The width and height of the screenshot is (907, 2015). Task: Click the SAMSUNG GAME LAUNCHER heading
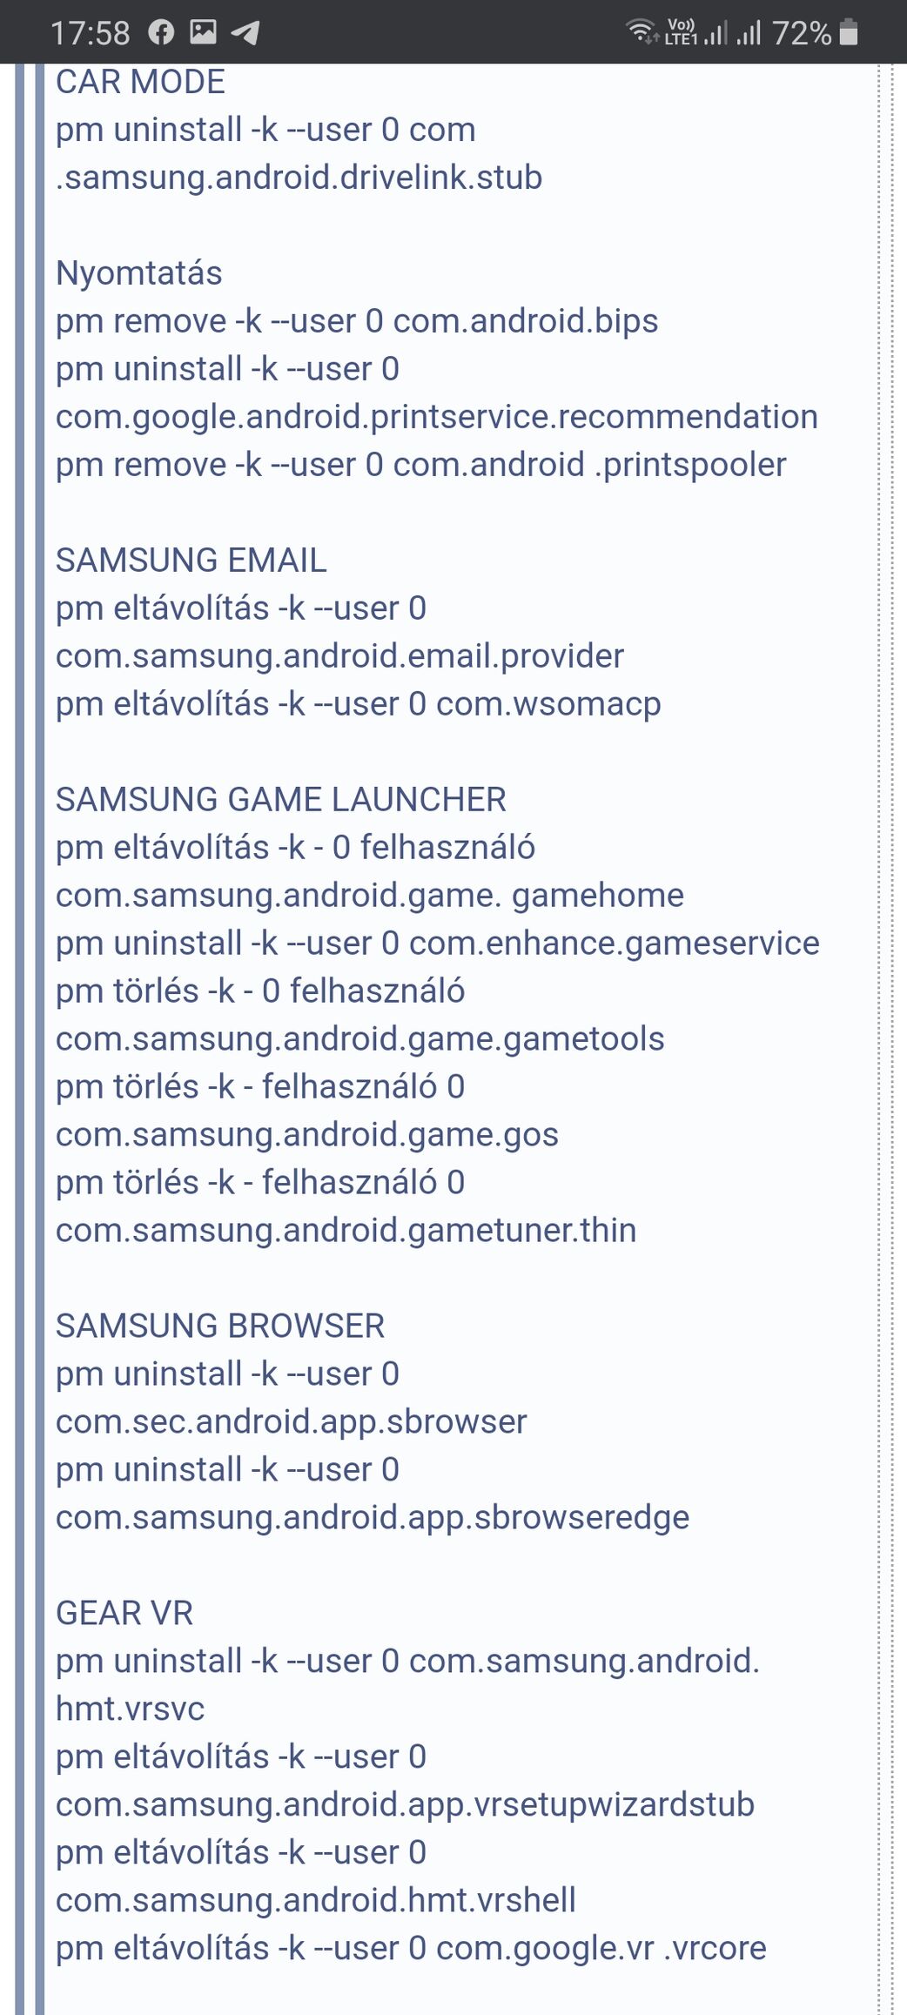point(281,800)
